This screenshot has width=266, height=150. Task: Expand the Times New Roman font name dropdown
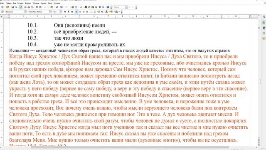50,12
